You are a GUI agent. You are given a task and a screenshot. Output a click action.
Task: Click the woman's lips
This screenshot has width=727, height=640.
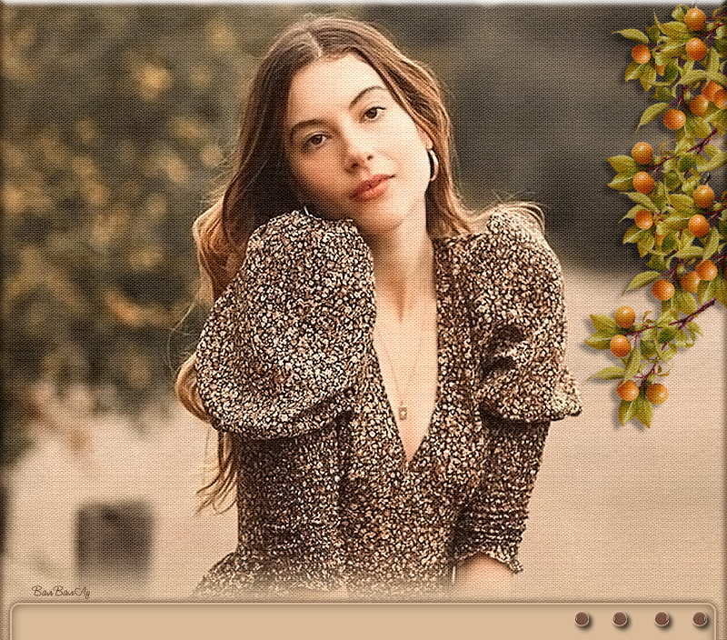371,187
